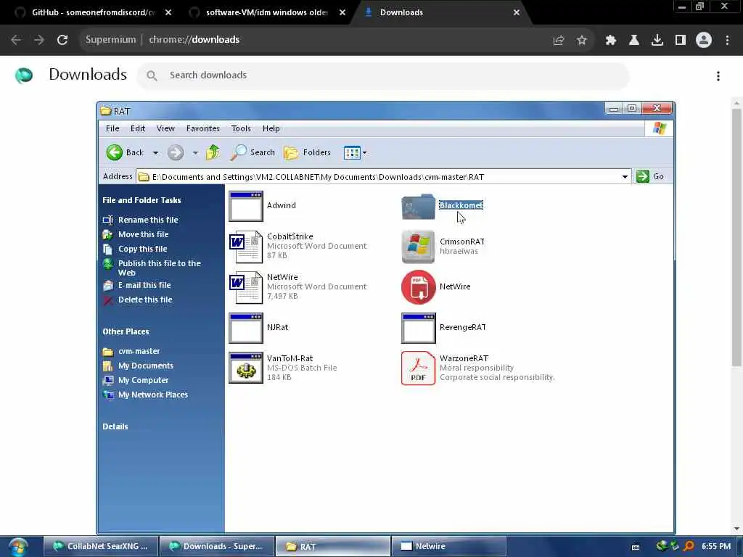This screenshot has width=743, height=557.
Task: Click the green Go button
Action: pos(650,176)
